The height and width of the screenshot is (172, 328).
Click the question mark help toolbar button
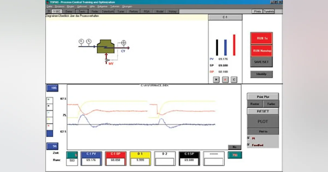[x=49, y=11]
